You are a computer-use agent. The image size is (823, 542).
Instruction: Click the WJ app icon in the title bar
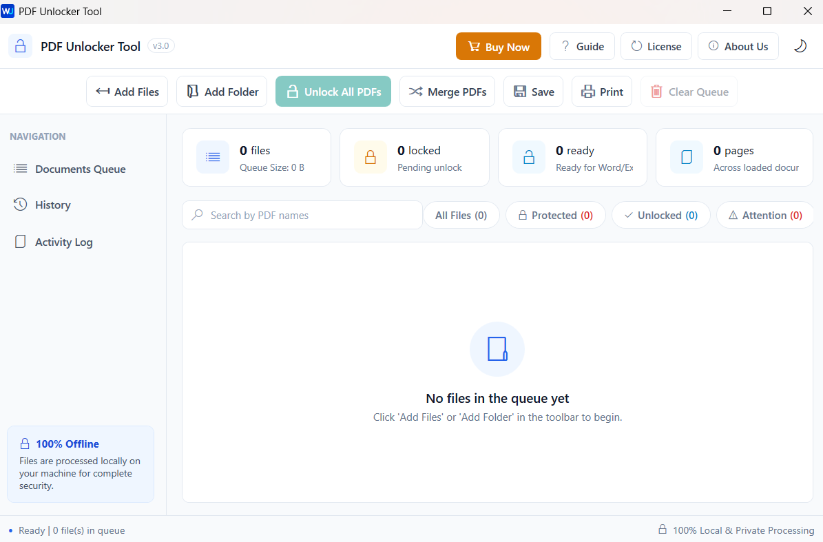[8, 11]
